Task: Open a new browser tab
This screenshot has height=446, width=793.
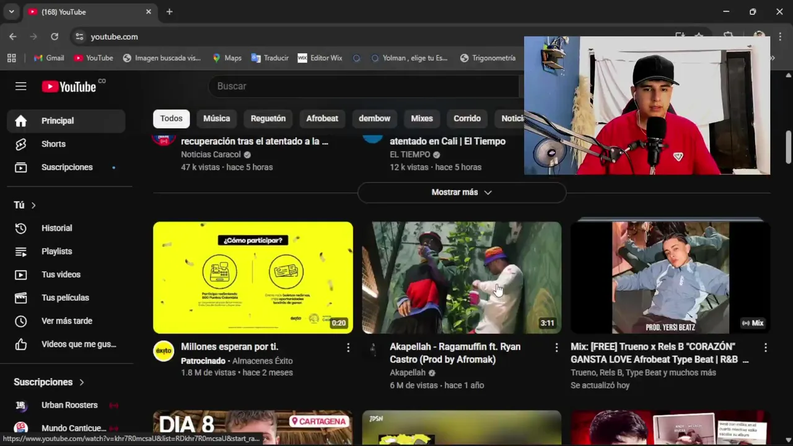Action: coord(169,12)
